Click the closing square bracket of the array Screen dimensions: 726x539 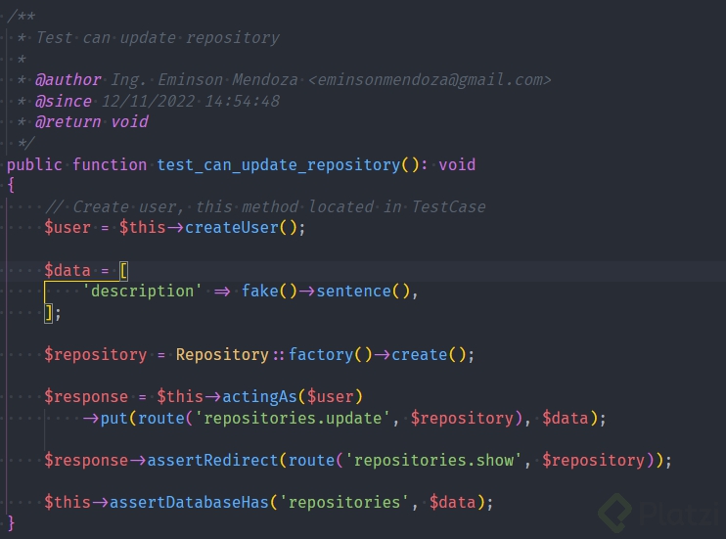(48, 313)
